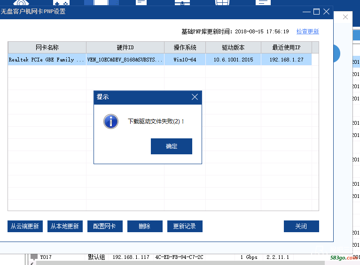Click the 关闭 button at bottom right
The width and height of the screenshot is (360, 265).
(301, 226)
